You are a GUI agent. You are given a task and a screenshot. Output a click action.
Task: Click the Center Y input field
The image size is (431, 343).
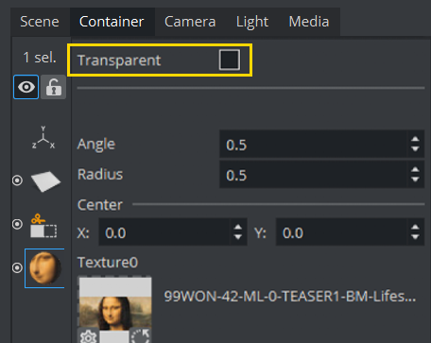pos(342,232)
